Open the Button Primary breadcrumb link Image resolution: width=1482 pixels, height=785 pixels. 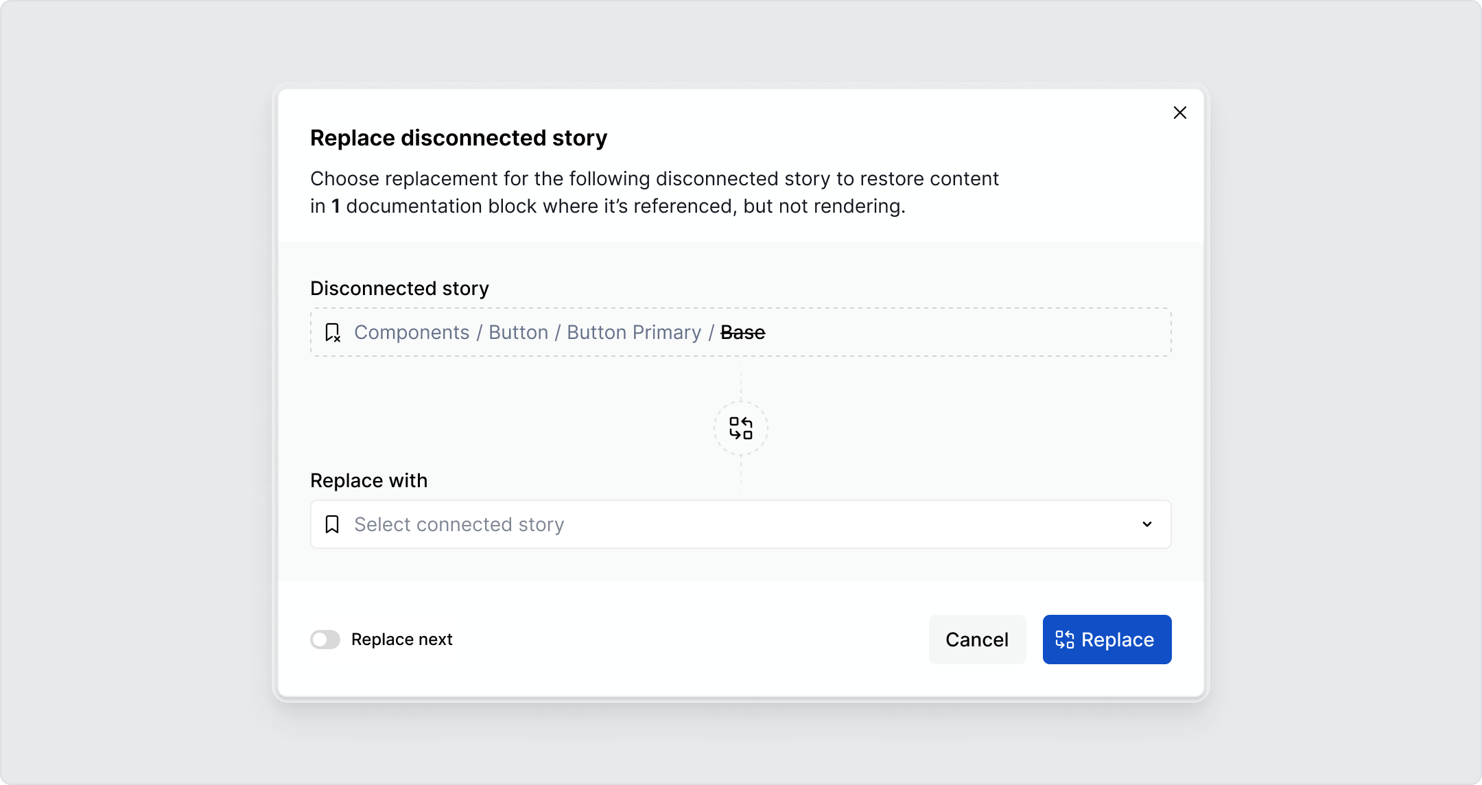pos(634,332)
